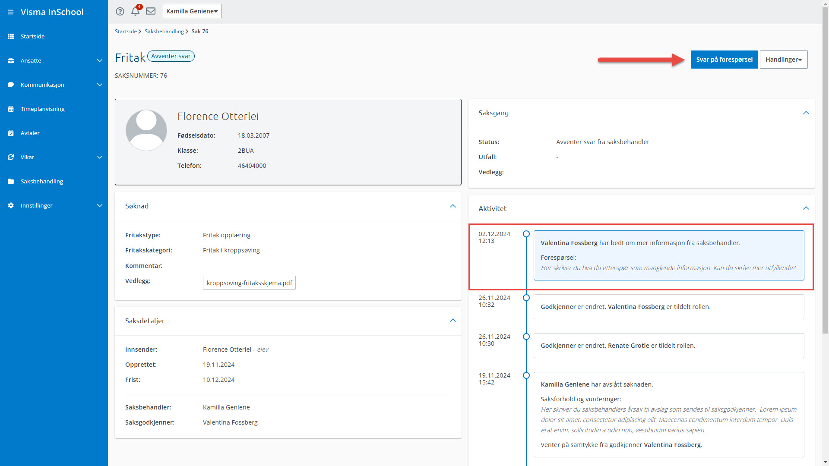Click the Svar på forespørsel button

point(724,60)
